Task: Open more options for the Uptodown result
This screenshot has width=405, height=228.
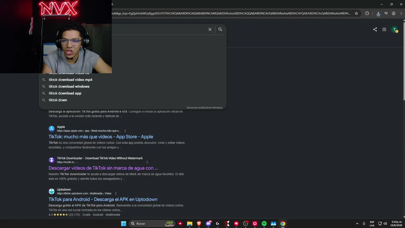Action: 116,193
